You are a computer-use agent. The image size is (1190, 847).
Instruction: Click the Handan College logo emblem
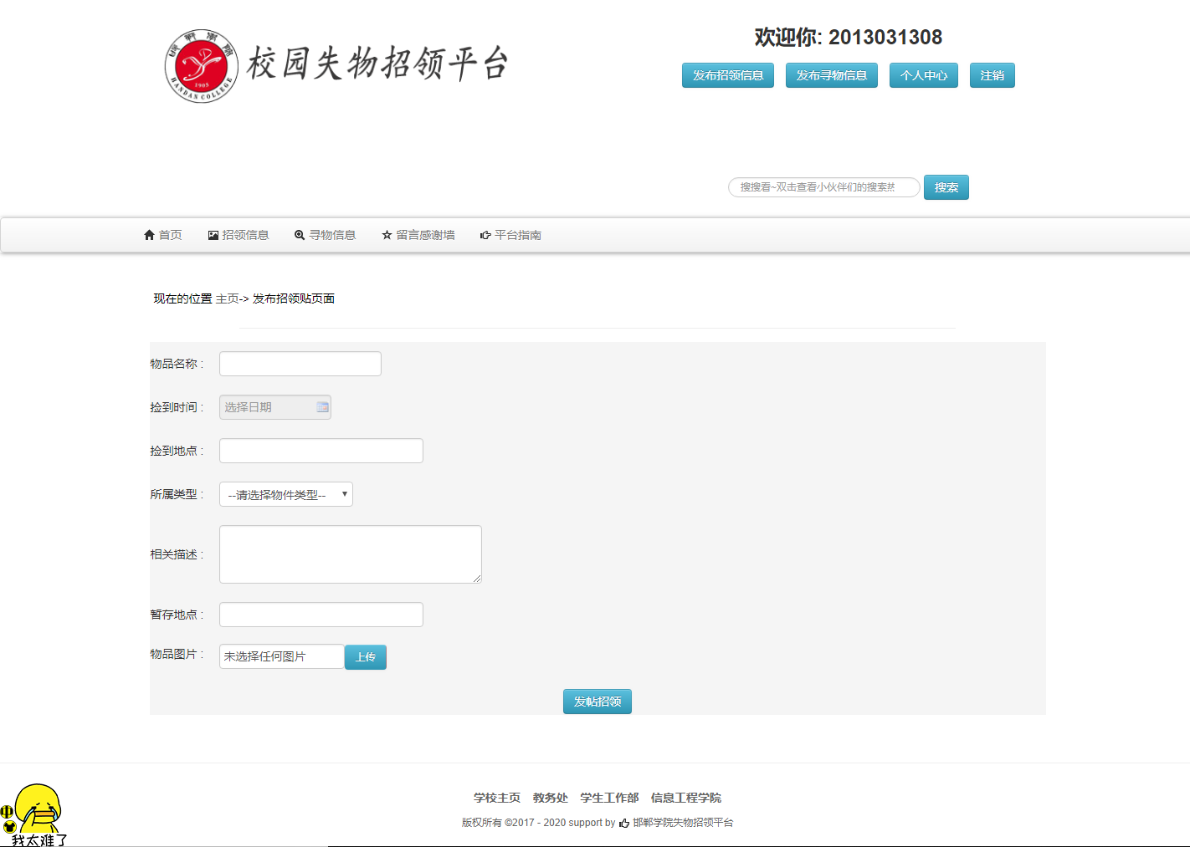(x=201, y=66)
